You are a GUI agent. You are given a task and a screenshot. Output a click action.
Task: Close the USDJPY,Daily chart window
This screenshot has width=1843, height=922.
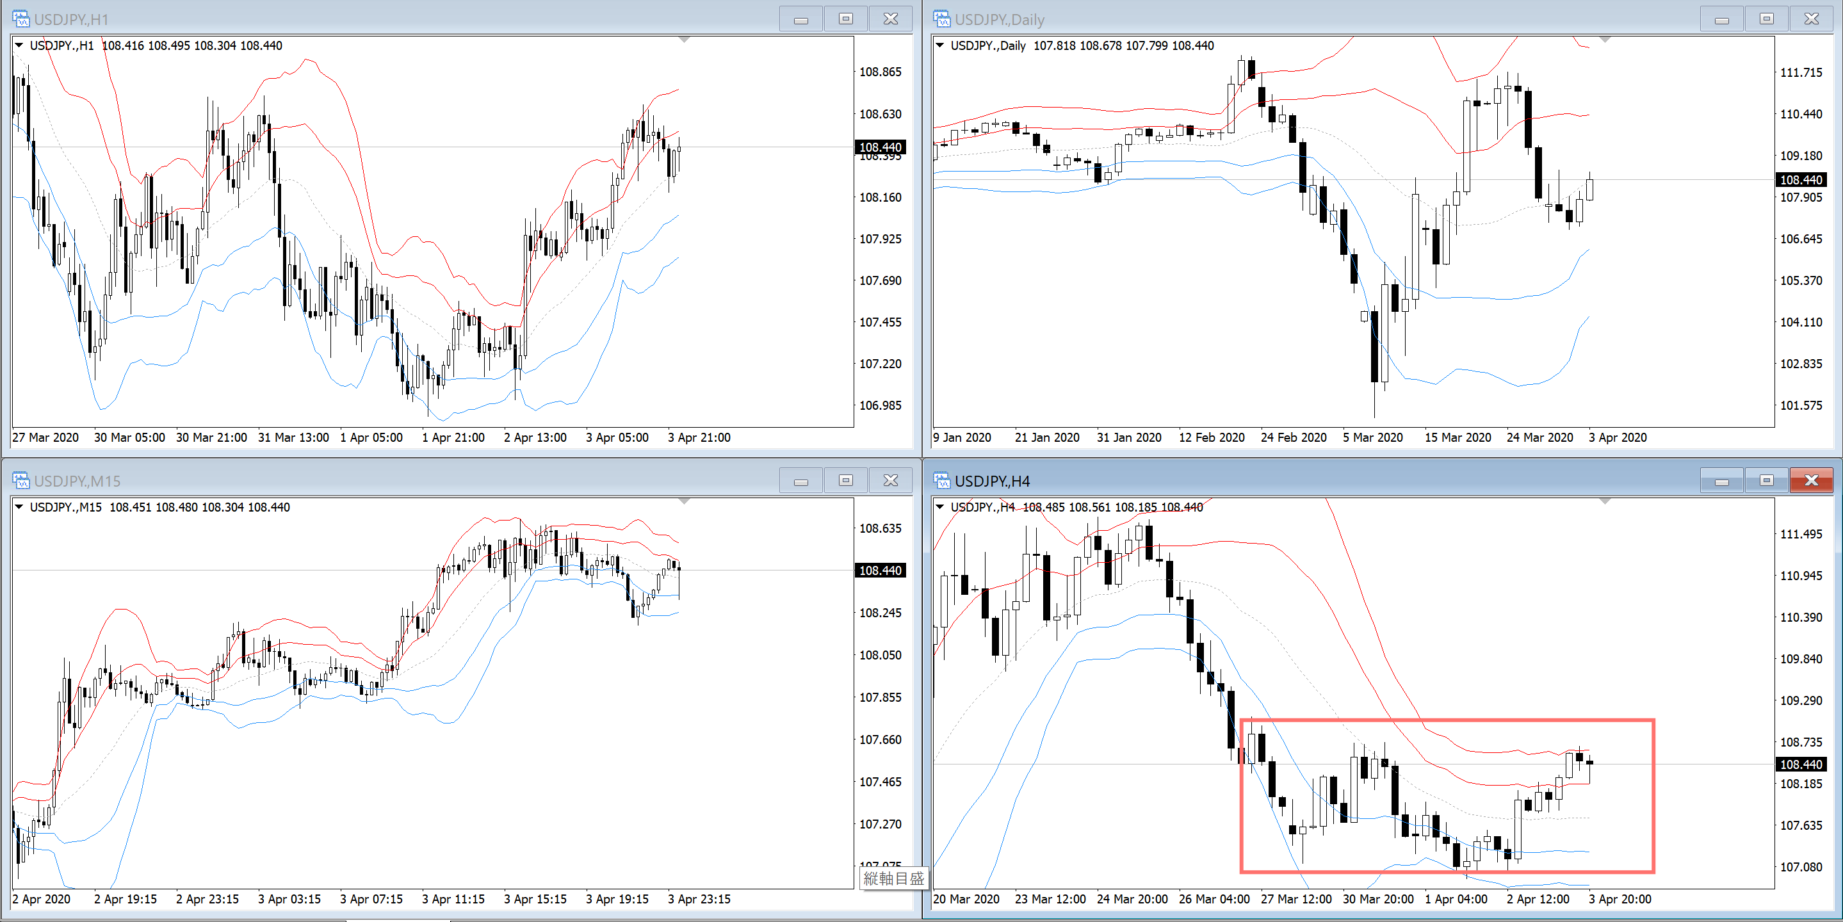[1811, 19]
